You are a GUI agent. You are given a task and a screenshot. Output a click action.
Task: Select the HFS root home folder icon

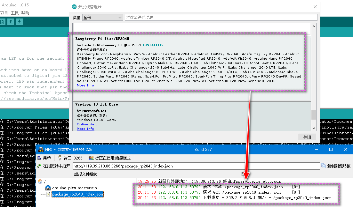40,181
